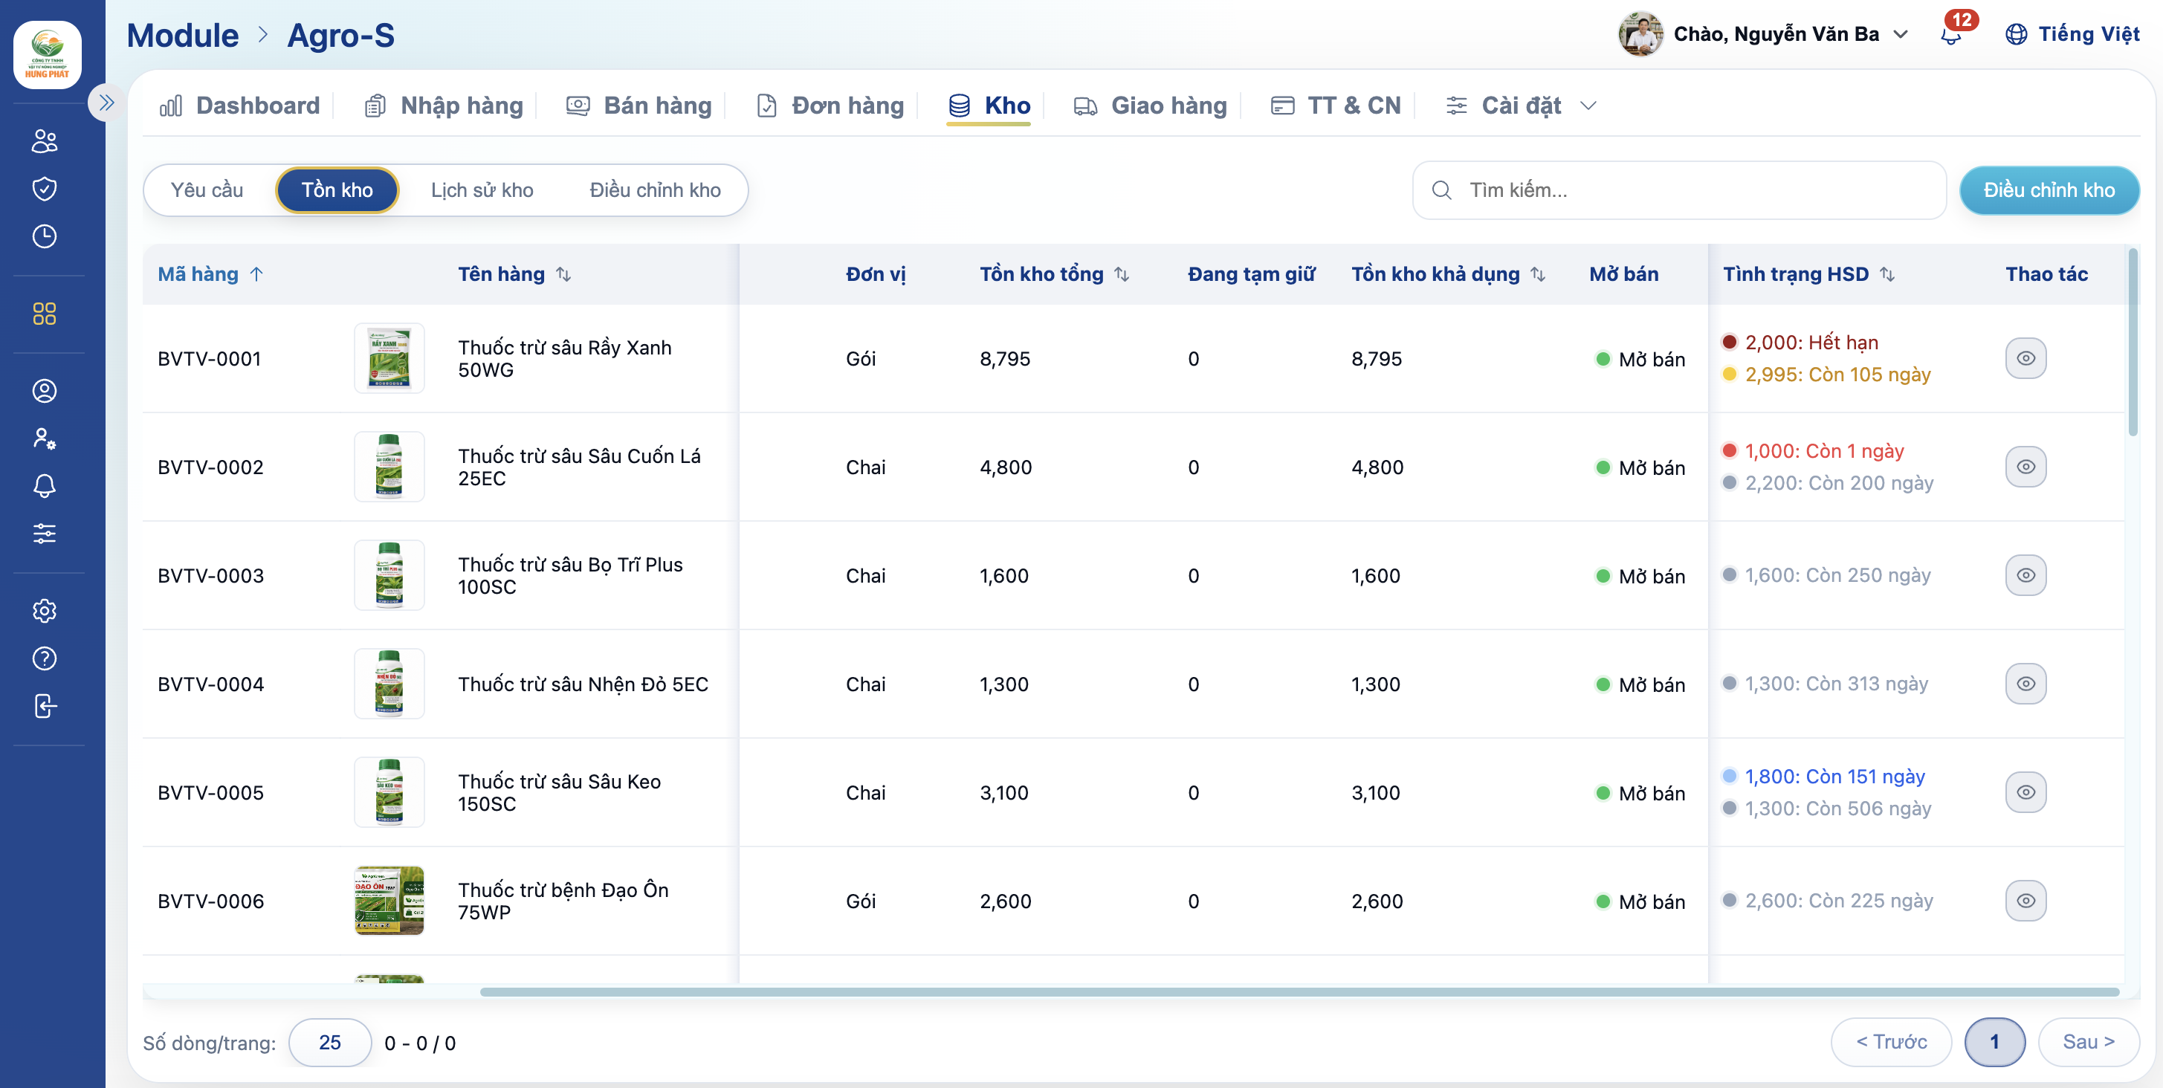Expand the sidebar with double-chevron button
Image resolution: width=2163 pixels, height=1088 pixels.
[x=106, y=103]
